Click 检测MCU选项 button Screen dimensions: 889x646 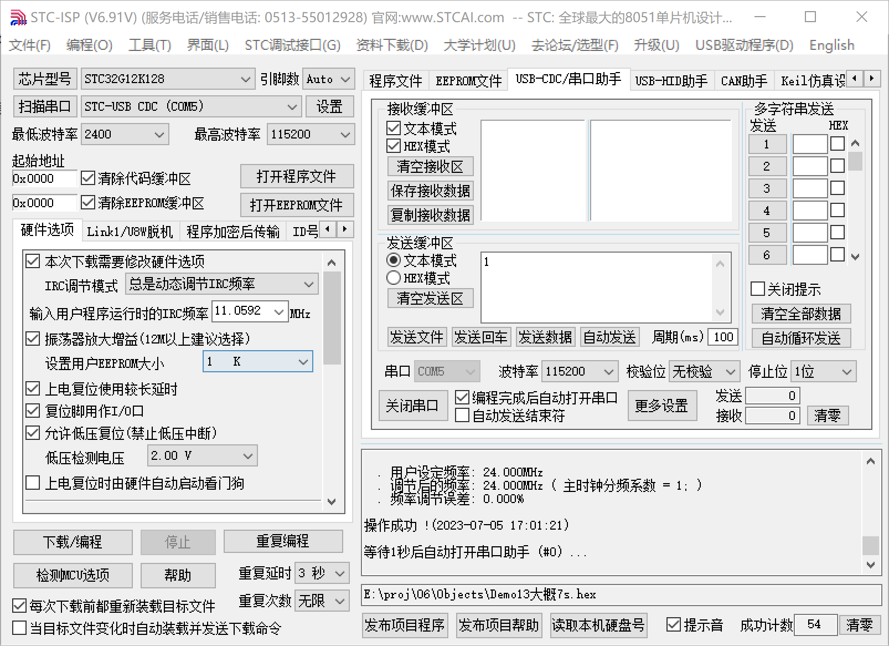pos(73,575)
